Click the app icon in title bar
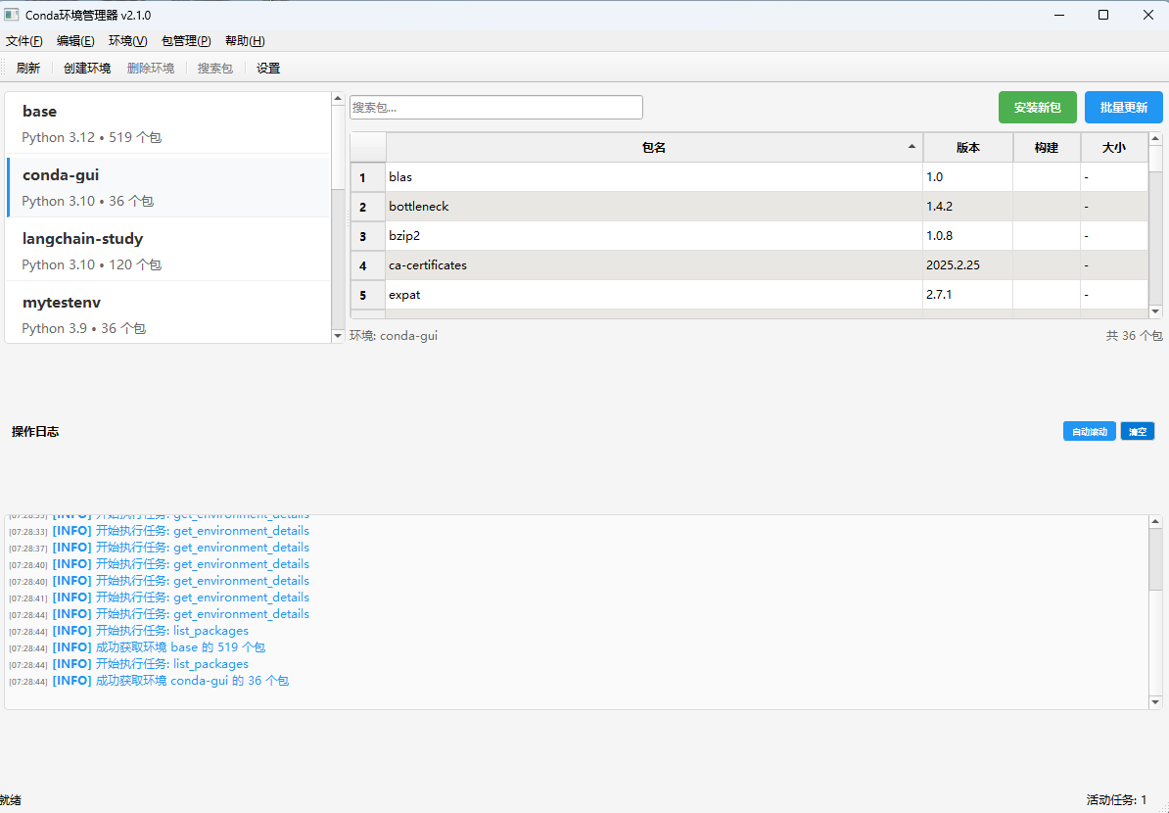Image resolution: width=1169 pixels, height=813 pixels. [11, 15]
